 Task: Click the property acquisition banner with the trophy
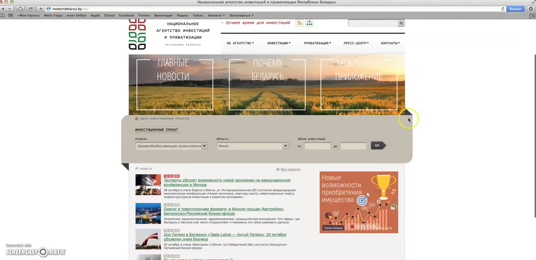click(x=359, y=202)
